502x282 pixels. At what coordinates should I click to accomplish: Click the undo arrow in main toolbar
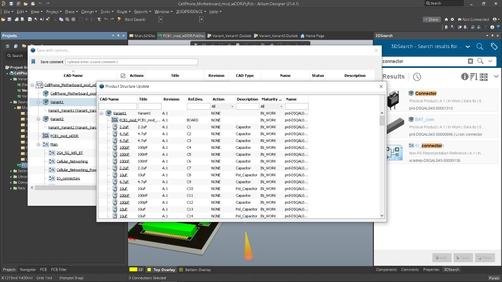[106, 19]
